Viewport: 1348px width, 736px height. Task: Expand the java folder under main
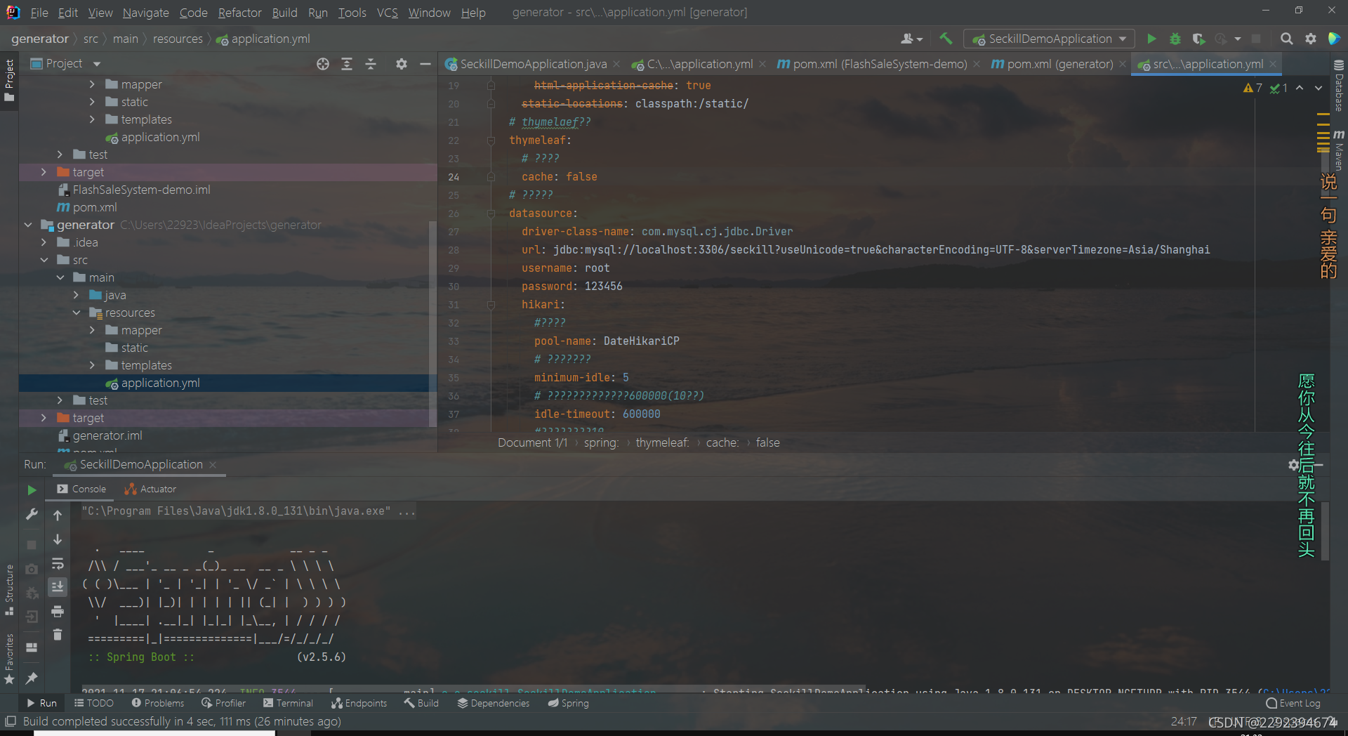click(x=77, y=296)
